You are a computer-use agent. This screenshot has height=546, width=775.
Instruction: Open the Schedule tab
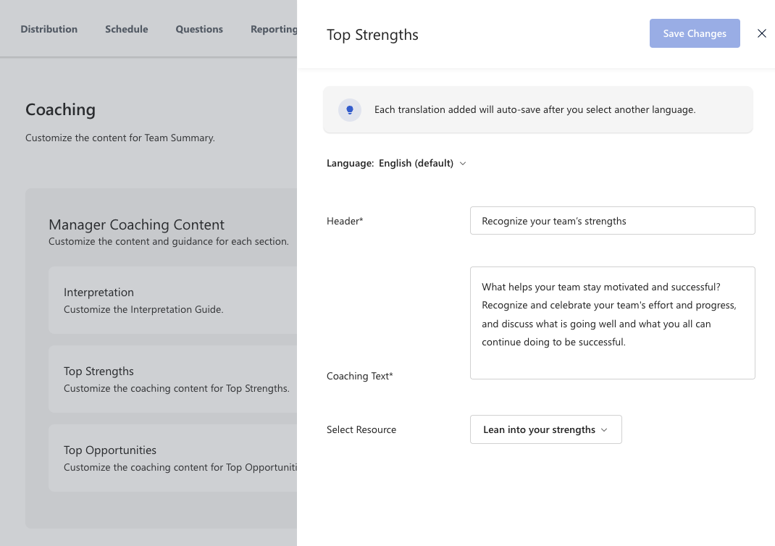pyautogui.click(x=126, y=29)
